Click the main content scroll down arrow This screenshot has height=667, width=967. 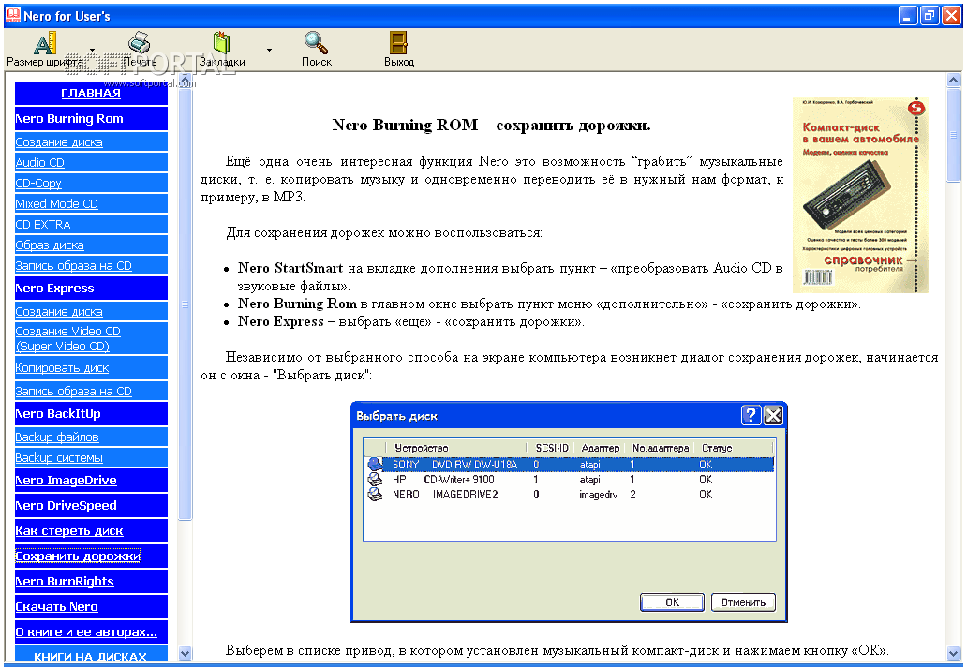click(x=954, y=654)
